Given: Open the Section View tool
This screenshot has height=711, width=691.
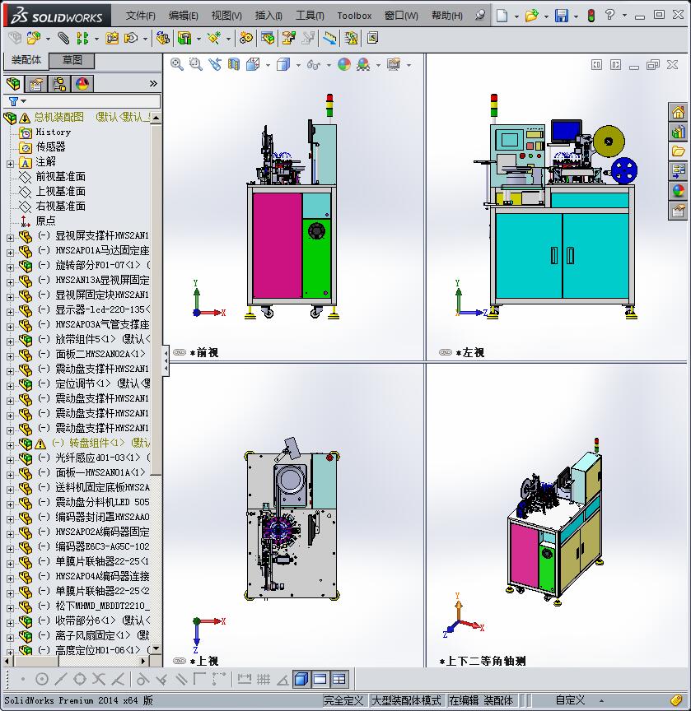Looking at the screenshot, I should click(234, 65).
